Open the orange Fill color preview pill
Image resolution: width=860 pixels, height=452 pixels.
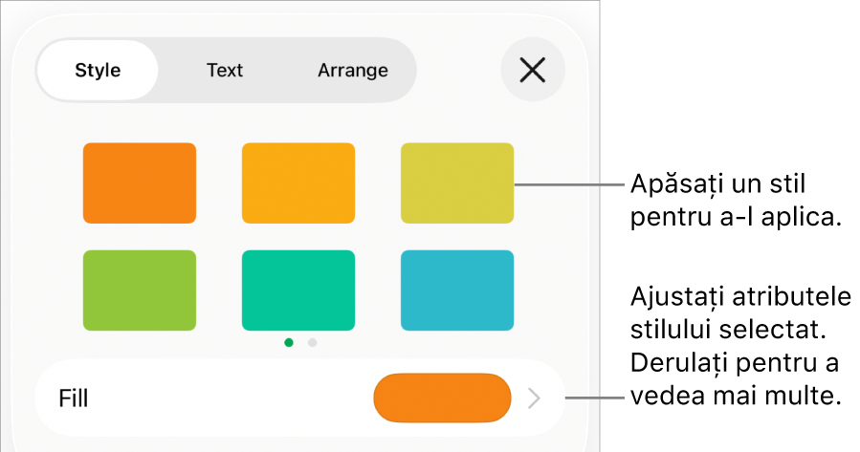[442, 398]
